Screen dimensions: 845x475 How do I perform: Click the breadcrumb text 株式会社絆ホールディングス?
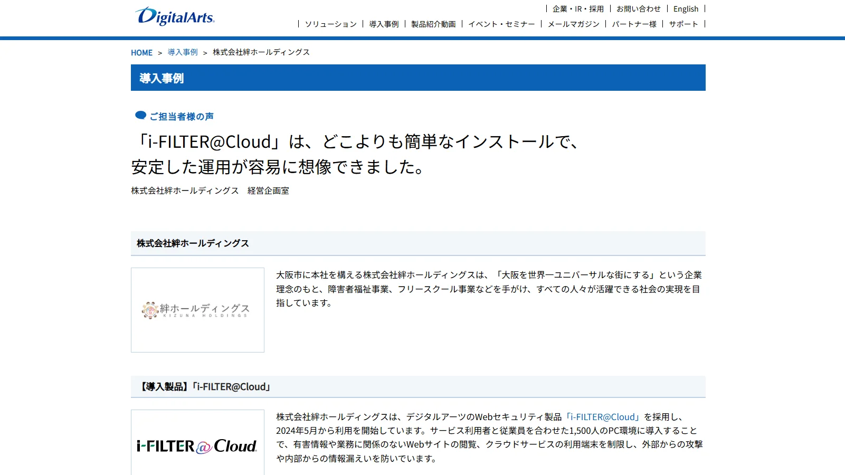tap(261, 52)
